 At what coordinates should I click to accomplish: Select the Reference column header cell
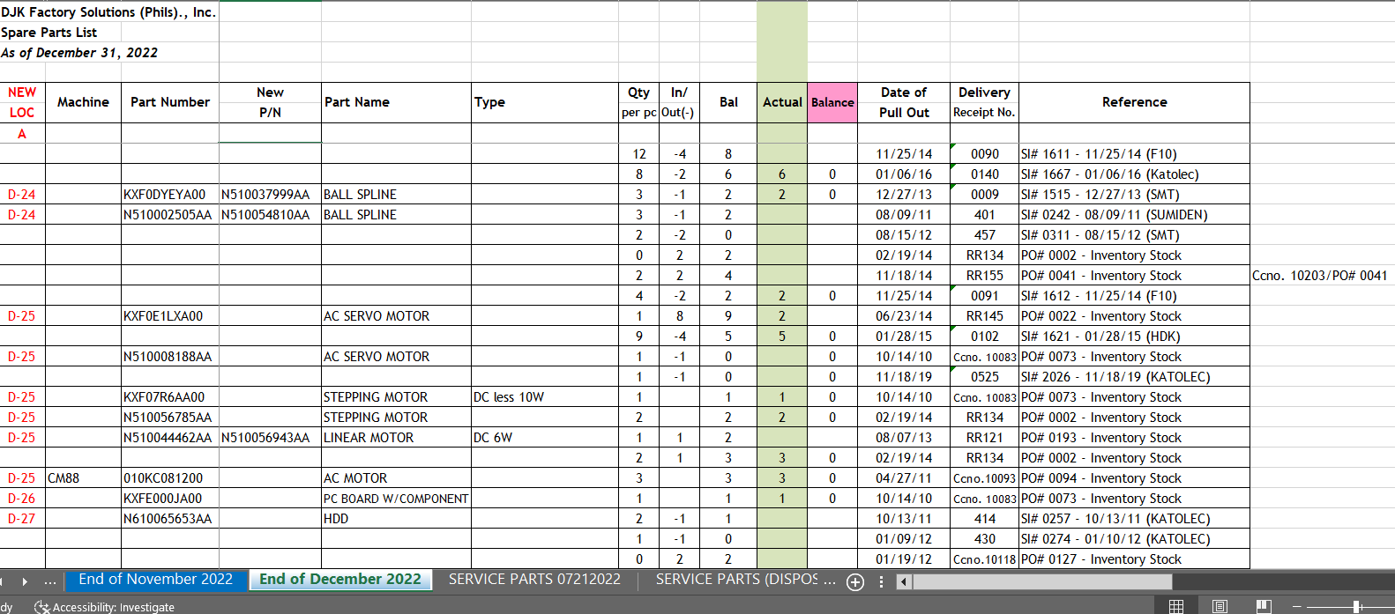pos(1134,102)
